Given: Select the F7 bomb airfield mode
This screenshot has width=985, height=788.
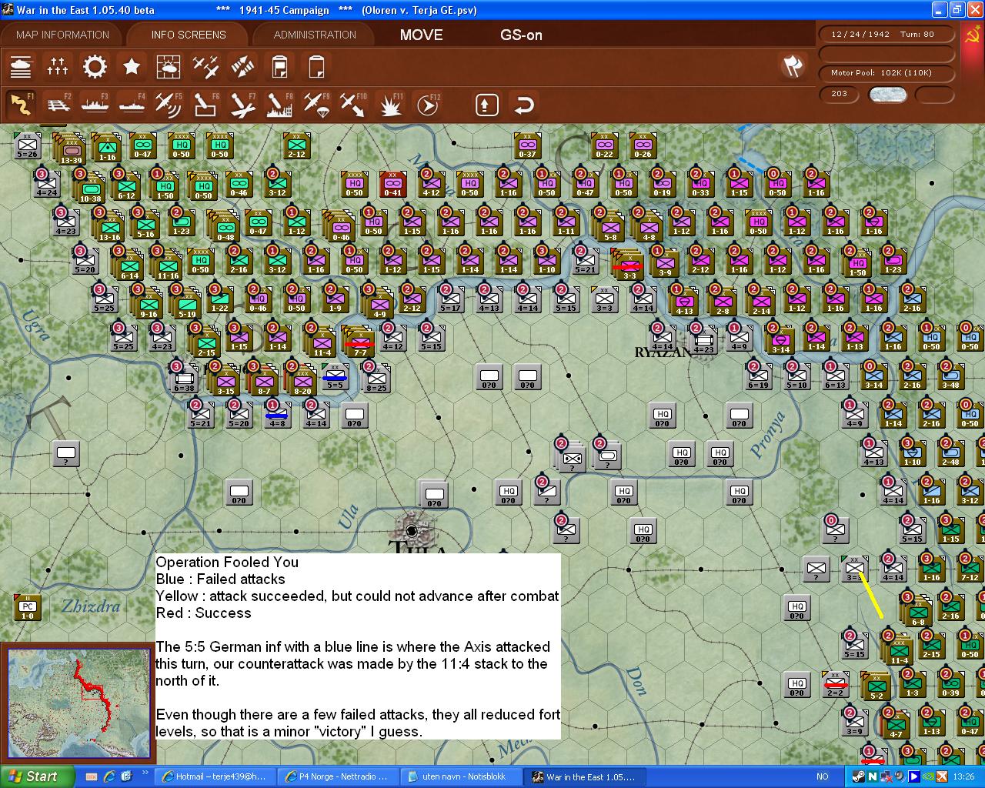Looking at the screenshot, I should click(242, 104).
